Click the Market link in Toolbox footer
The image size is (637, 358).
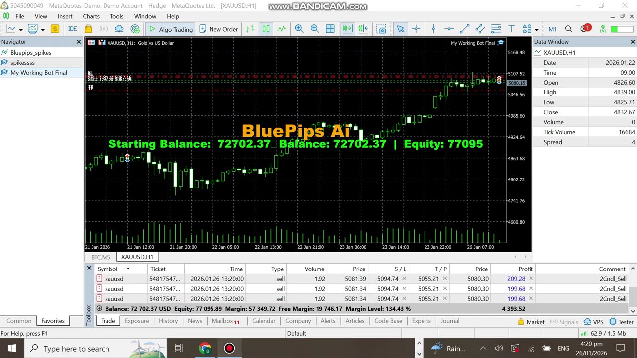point(531,322)
